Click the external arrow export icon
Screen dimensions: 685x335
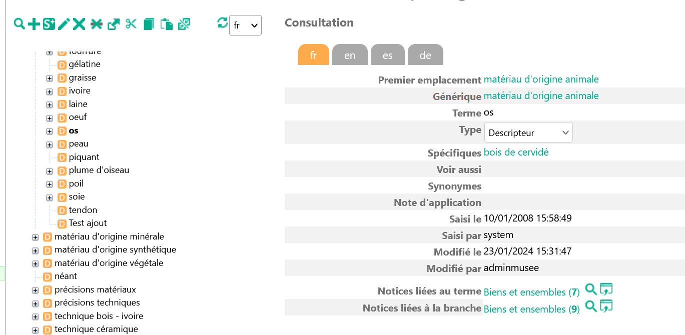114,23
